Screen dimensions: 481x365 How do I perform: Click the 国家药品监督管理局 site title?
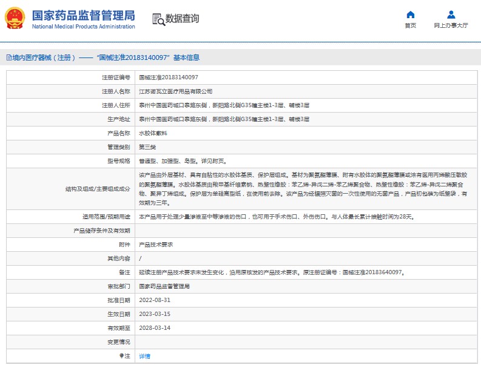click(84, 15)
